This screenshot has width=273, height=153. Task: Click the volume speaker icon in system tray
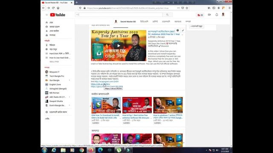click(217, 150)
